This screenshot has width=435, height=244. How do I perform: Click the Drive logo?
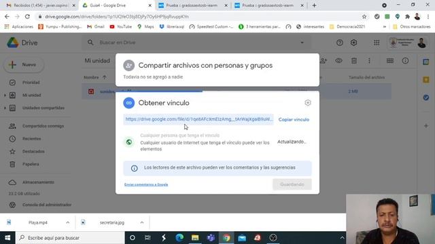pyautogui.click(x=22, y=43)
